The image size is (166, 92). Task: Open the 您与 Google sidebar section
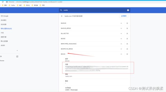point(4,16)
